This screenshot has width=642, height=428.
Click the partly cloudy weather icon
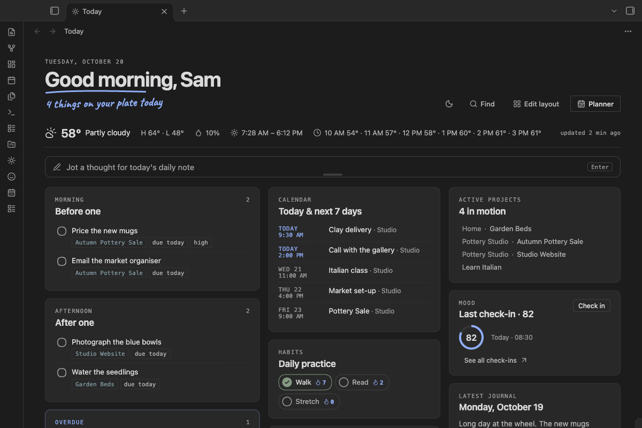[x=51, y=133]
